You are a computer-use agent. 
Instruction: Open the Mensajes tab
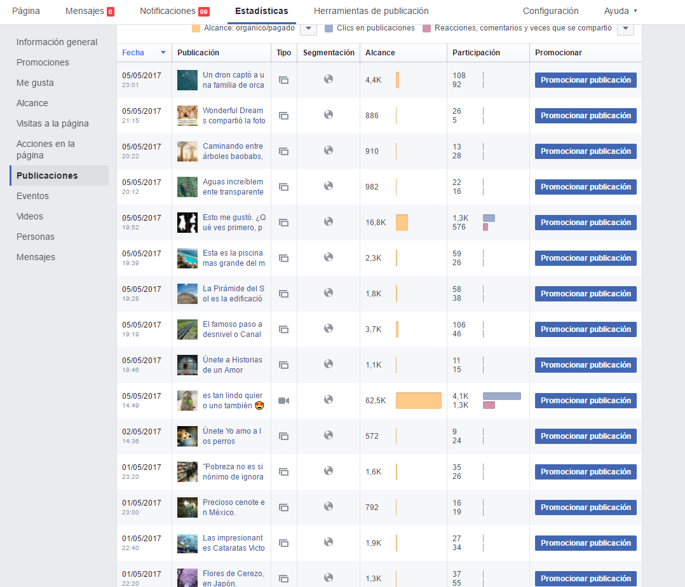click(85, 11)
